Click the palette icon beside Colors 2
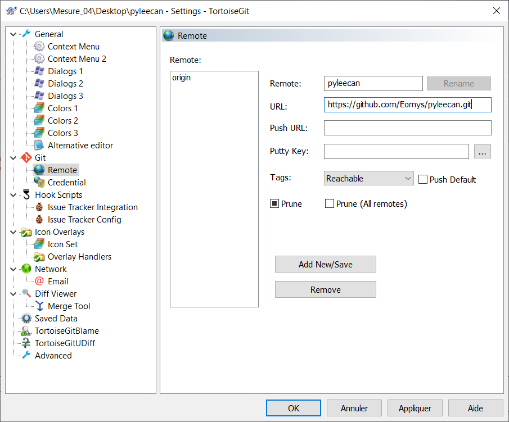The height and width of the screenshot is (422, 509). click(x=39, y=120)
